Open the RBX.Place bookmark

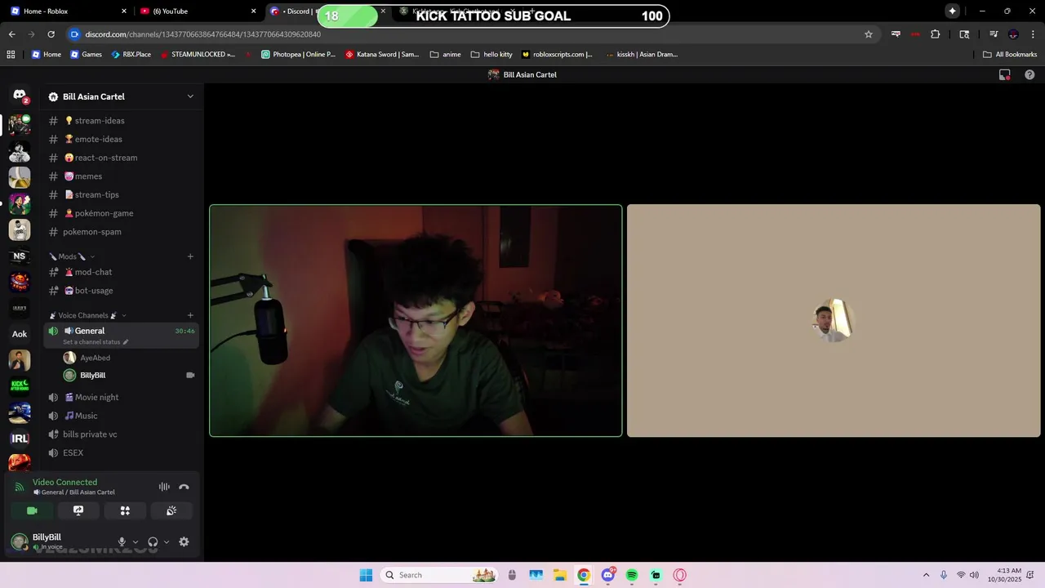click(x=131, y=55)
